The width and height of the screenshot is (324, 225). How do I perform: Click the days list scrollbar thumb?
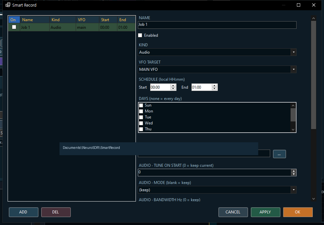point(293,115)
